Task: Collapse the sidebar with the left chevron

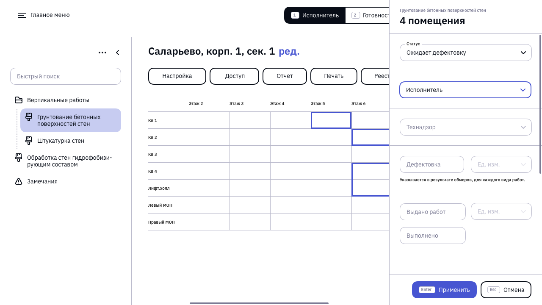Action: 118,53
